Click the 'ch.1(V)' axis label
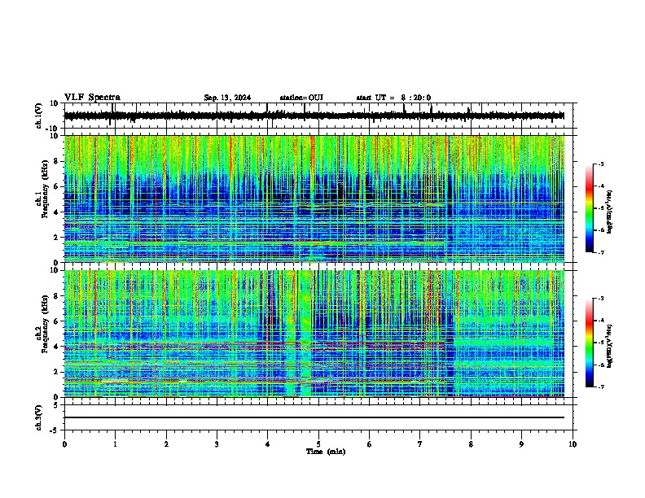 [x=38, y=116]
